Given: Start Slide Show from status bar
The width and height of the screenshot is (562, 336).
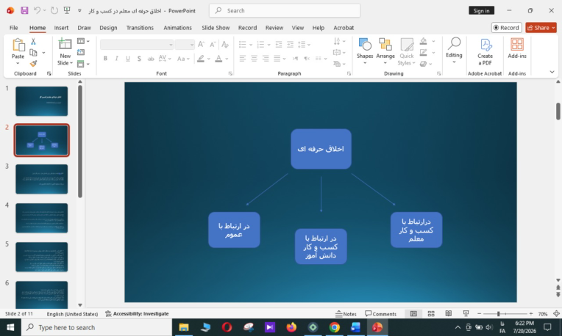Looking at the screenshot, I should point(466,313).
